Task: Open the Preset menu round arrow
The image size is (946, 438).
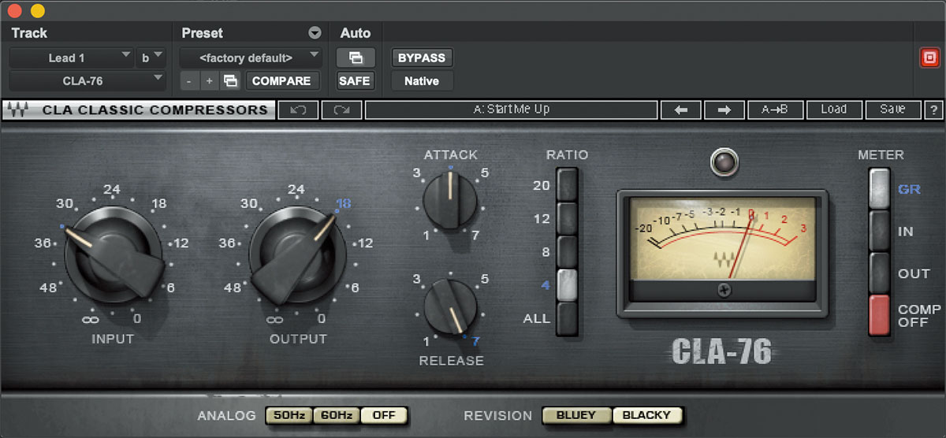Action: [315, 33]
